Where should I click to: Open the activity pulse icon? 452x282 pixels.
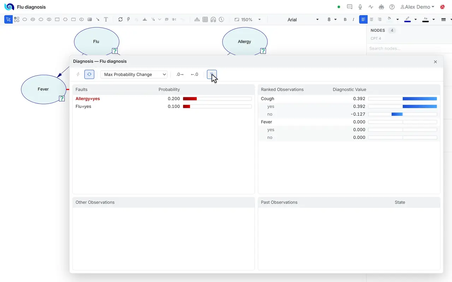click(x=371, y=7)
